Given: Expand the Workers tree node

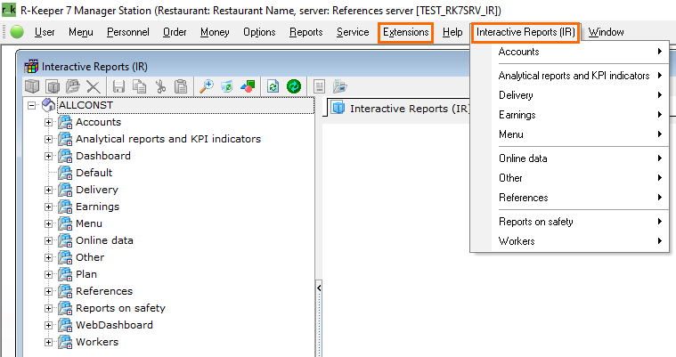Looking at the screenshot, I should click(48, 342).
